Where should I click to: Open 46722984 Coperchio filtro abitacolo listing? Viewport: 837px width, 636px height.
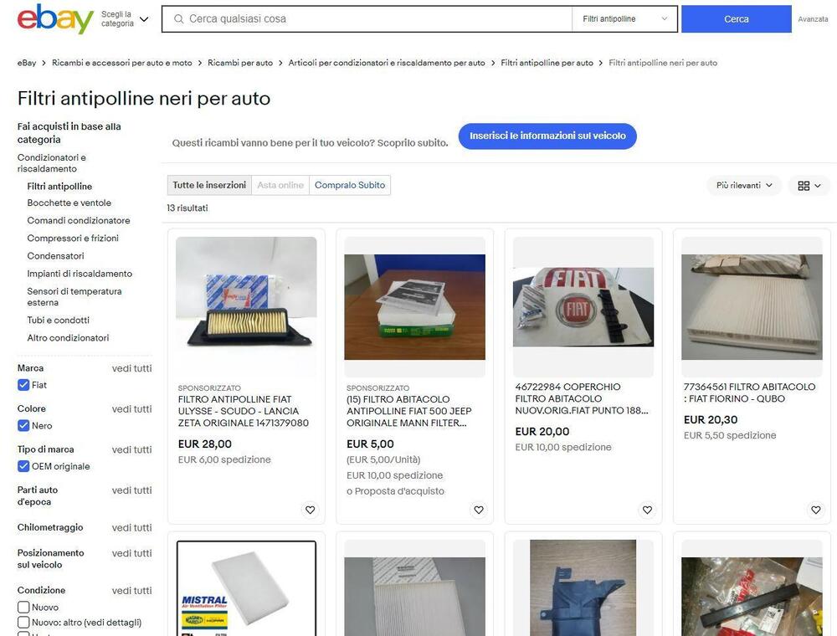point(582,398)
